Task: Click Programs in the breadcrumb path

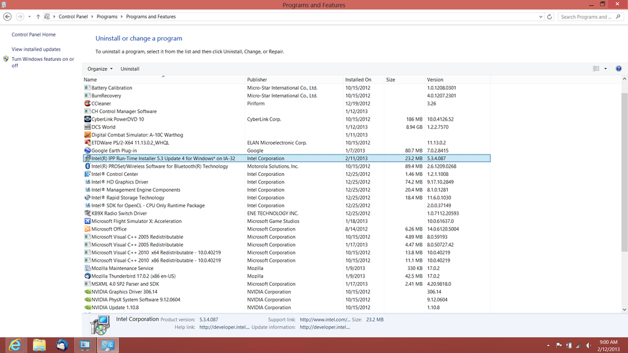Action: coord(107,17)
